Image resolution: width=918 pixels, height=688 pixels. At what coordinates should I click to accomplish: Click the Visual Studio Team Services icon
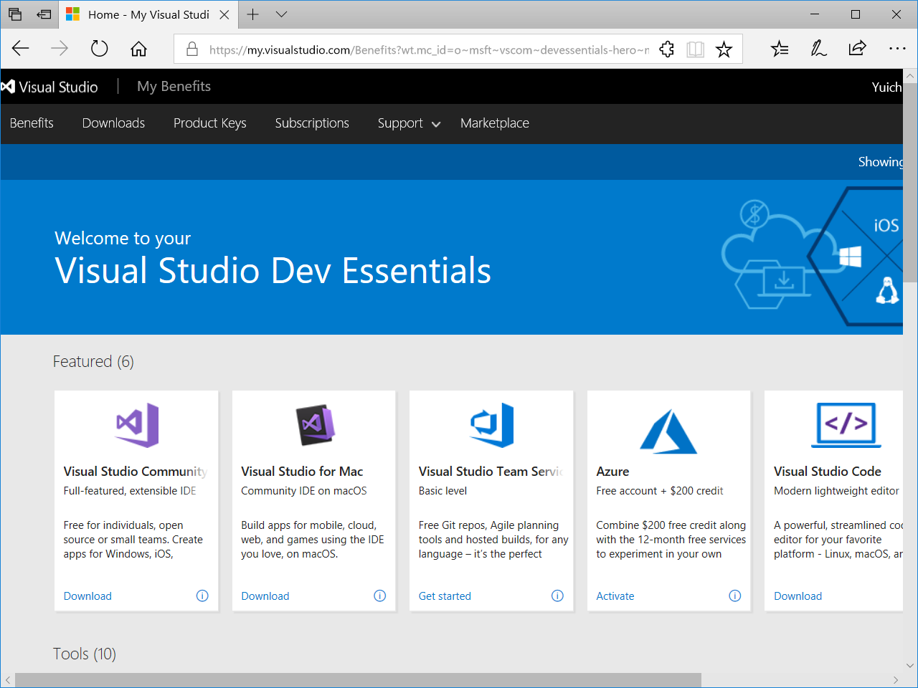tap(492, 425)
